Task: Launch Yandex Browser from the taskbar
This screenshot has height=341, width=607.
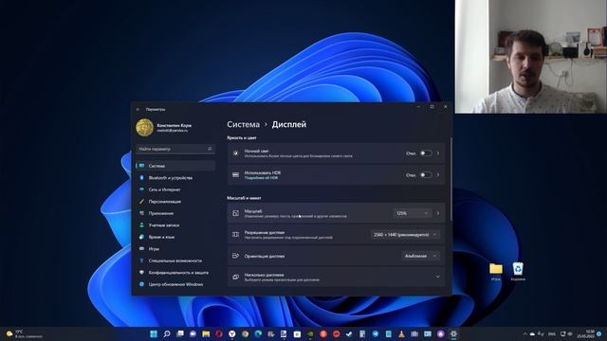Action: pos(231,334)
